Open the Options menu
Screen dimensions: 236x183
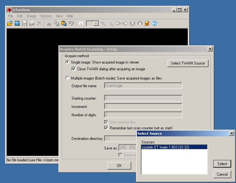point(46,16)
